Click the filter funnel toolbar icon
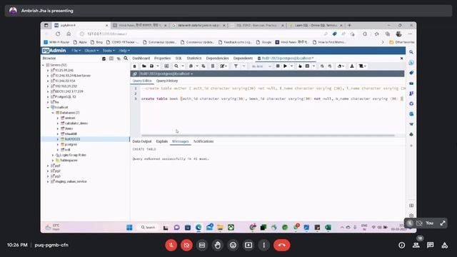Viewport: 457px width, 257px height. pos(236,66)
